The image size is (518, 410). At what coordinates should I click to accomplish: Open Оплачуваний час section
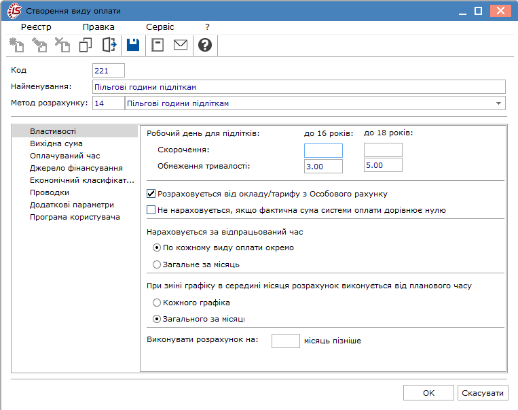click(x=64, y=156)
